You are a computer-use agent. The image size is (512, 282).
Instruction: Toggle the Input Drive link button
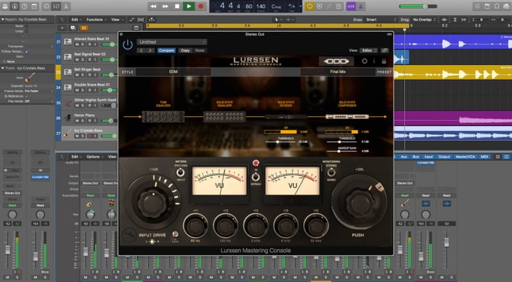176,234
